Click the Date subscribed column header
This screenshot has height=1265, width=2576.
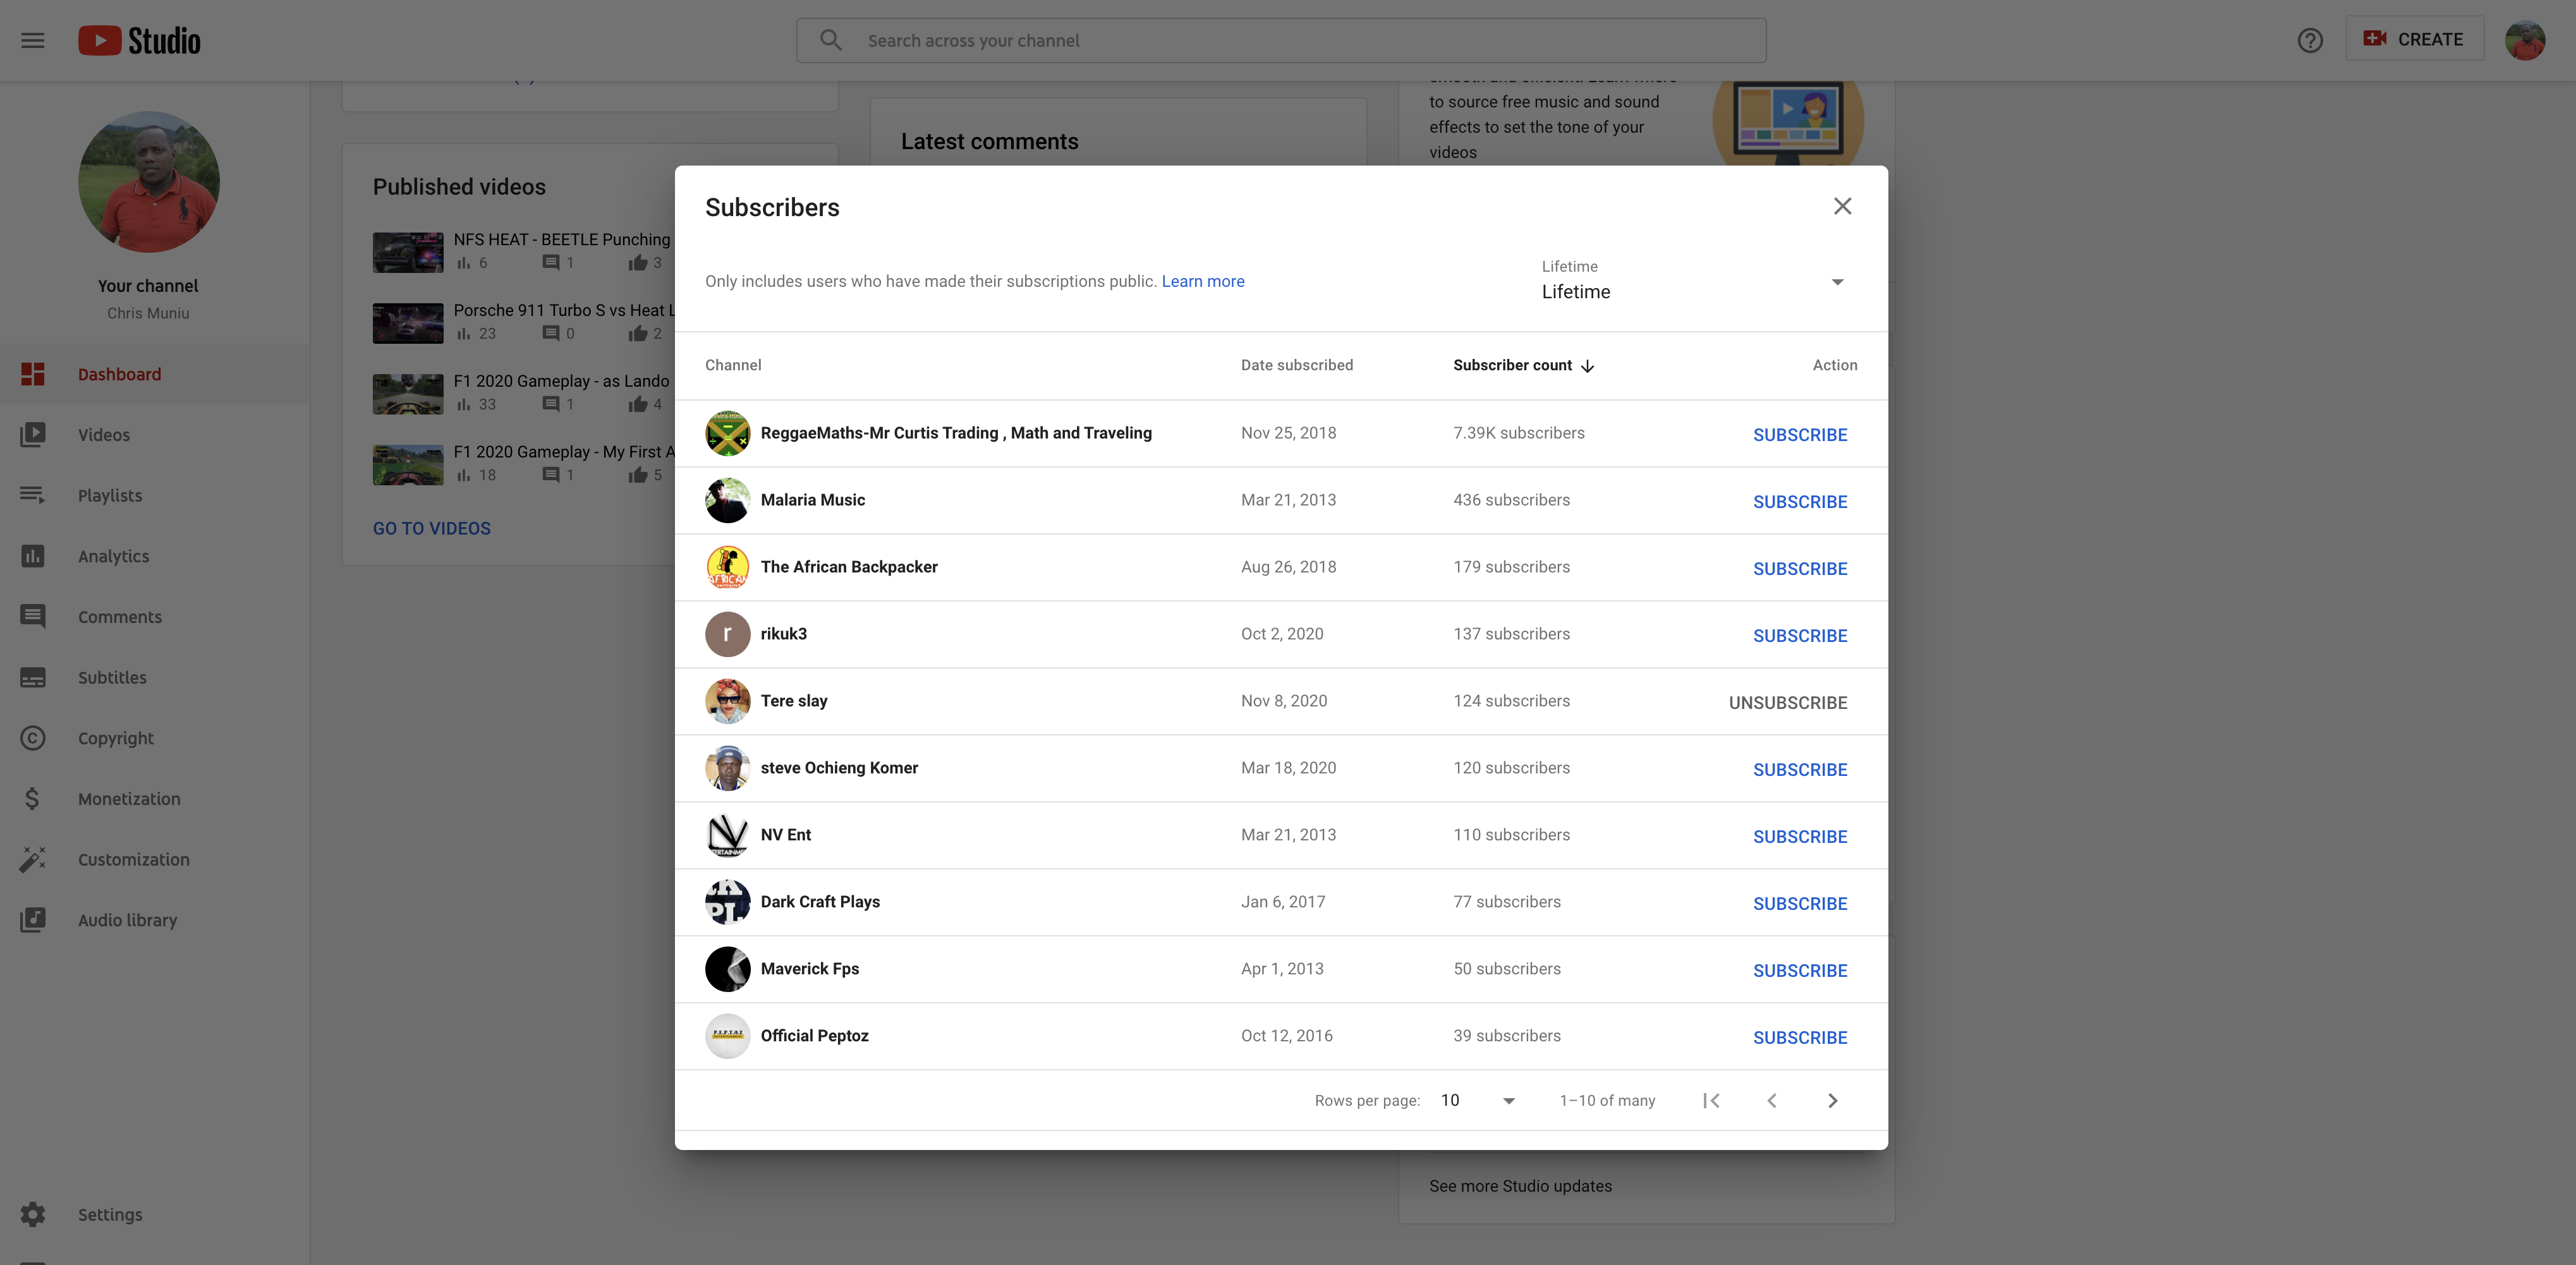coord(1297,365)
